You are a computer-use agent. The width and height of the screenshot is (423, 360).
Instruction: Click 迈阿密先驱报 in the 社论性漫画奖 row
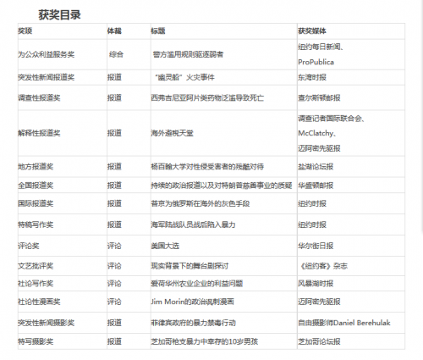319,302
